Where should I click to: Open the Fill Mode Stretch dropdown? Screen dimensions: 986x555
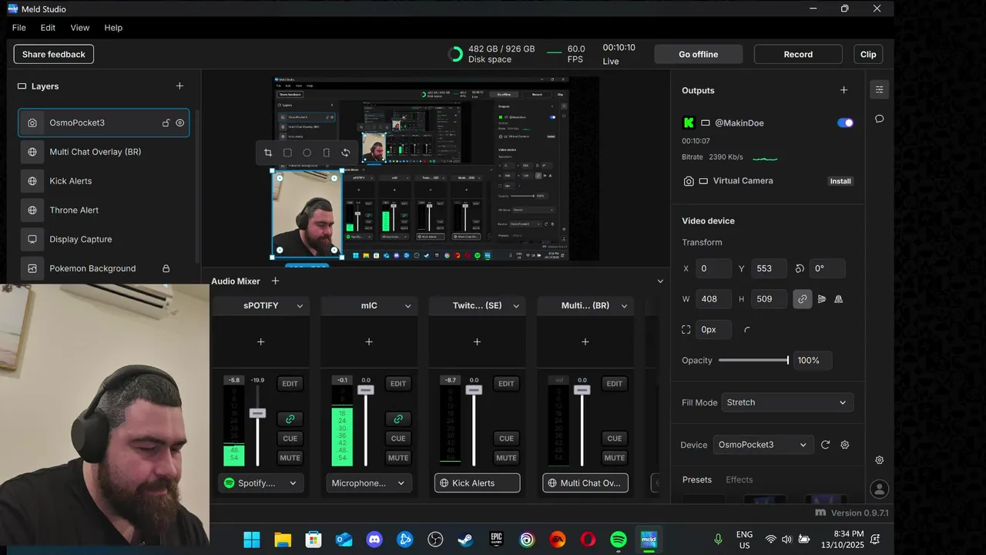coord(787,402)
